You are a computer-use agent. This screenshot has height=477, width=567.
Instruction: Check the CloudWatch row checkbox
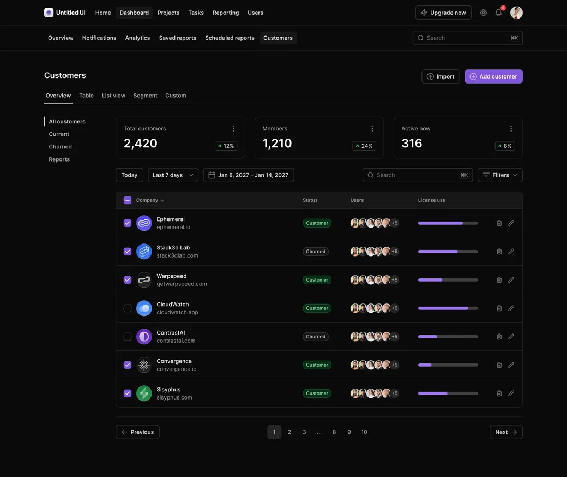[127, 308]
